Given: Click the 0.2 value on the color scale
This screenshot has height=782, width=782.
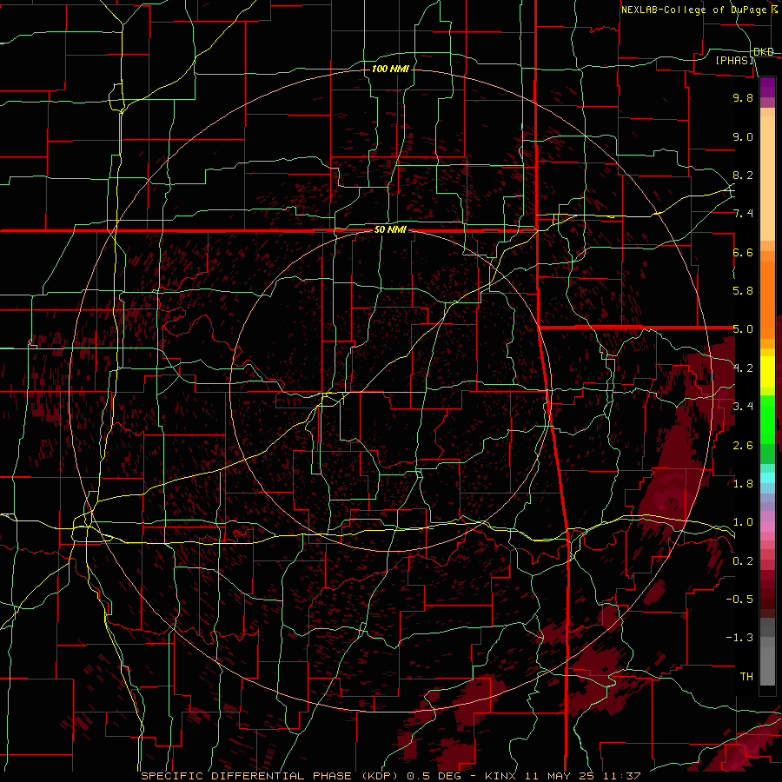Looking at the screenshot, I should [x=743, y=561].
